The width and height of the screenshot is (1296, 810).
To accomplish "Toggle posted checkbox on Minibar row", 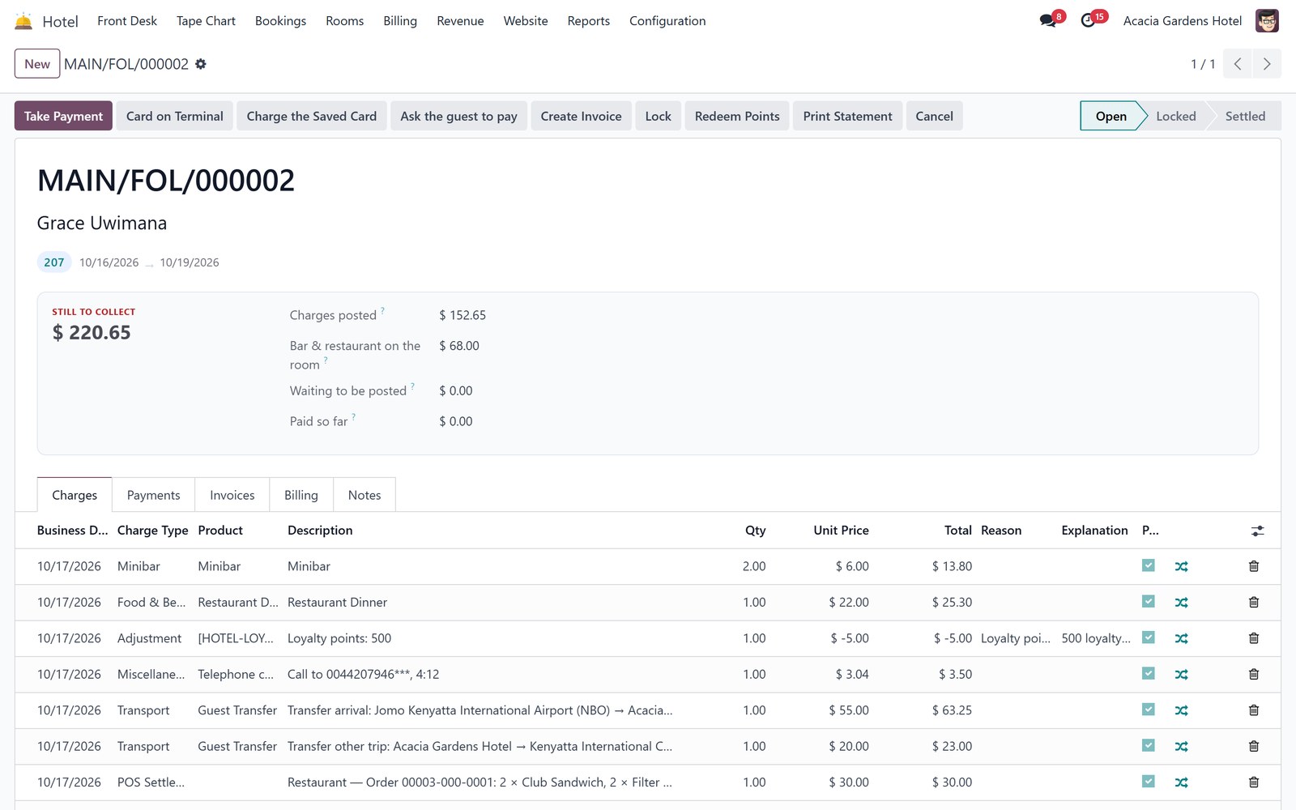I will click(1149, 565).
